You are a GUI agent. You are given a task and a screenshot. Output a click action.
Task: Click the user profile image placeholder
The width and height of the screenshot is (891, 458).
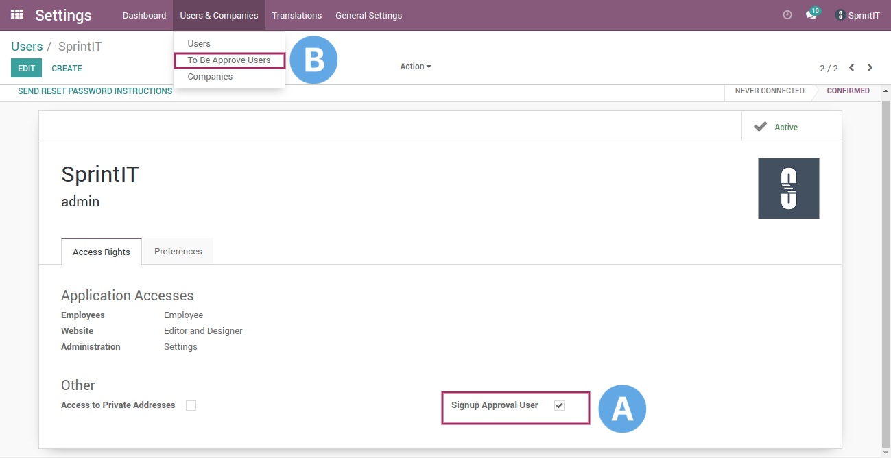[x=788, y=188]
